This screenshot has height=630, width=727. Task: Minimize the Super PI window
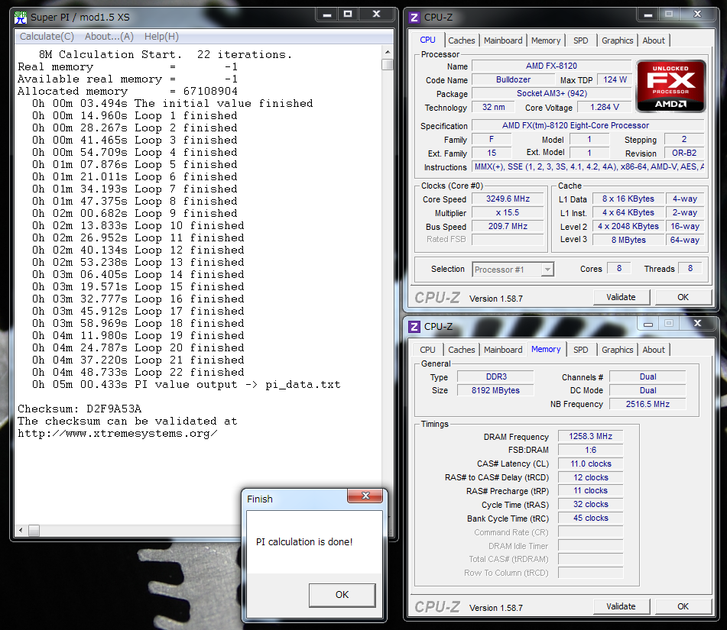click(x=327, y=15)
